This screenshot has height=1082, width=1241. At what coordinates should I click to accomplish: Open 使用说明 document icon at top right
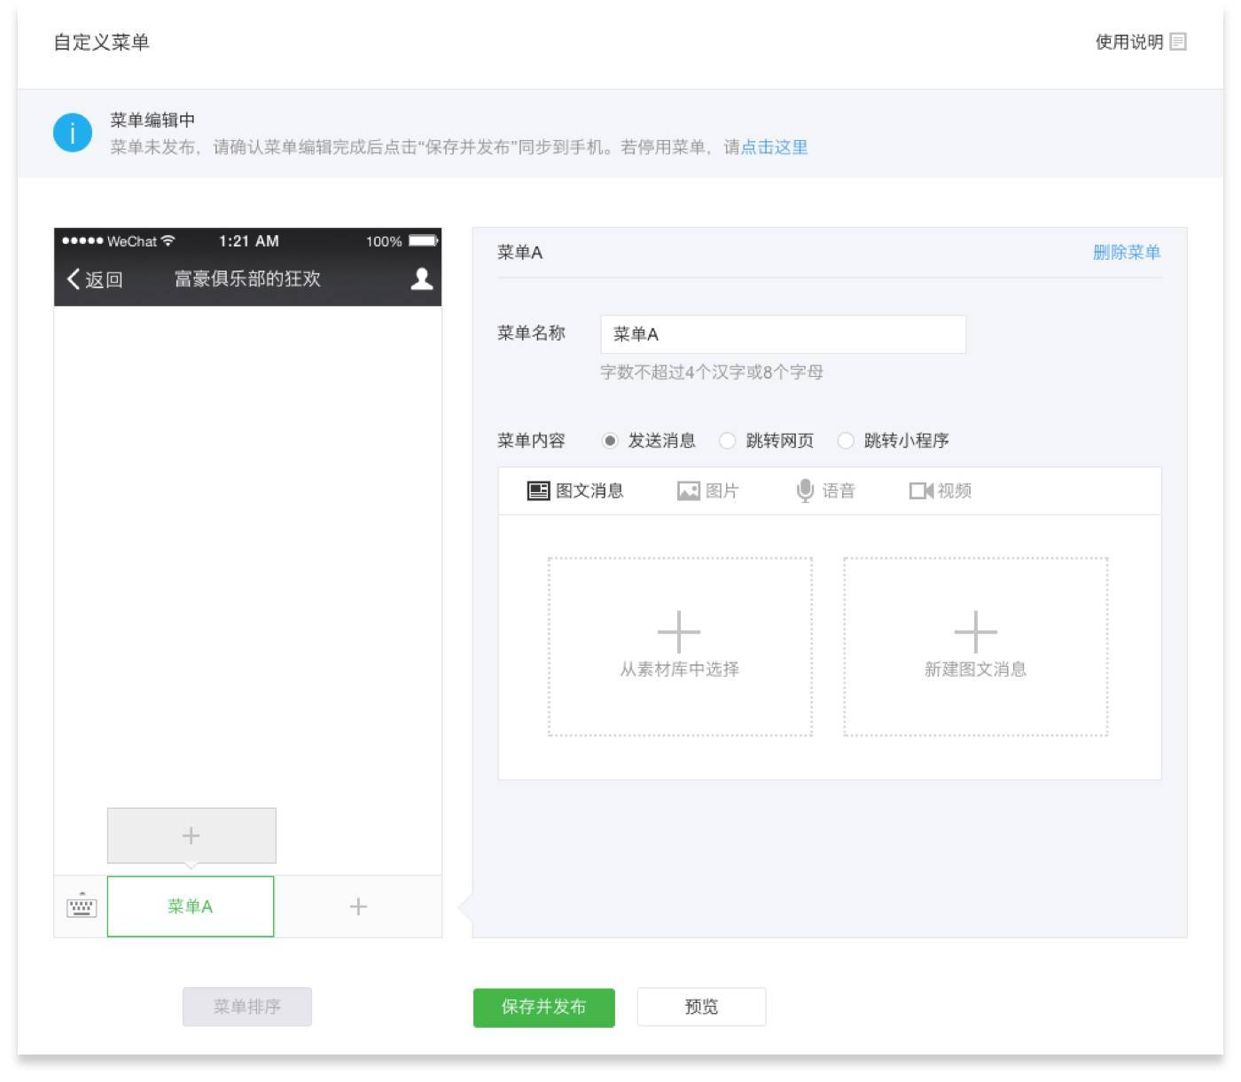click(1178, 41)
